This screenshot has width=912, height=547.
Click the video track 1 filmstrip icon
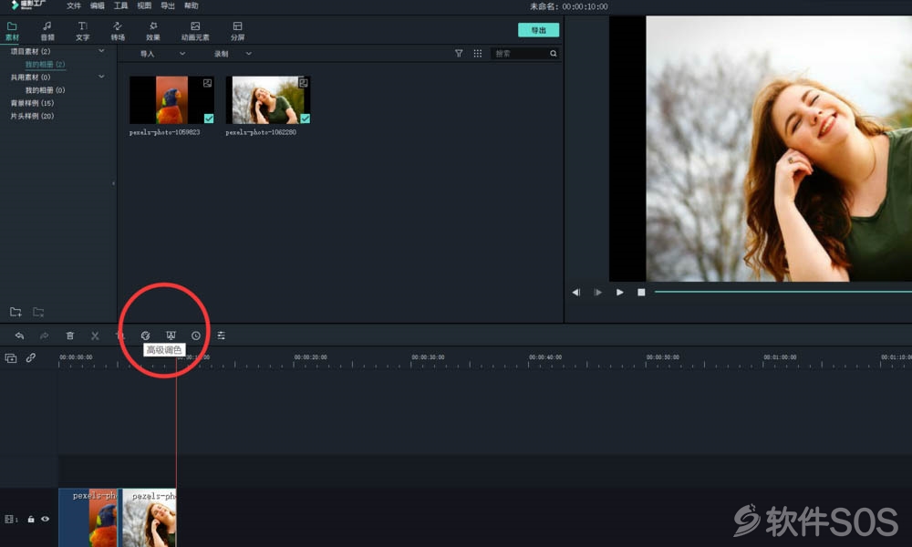[10, 519]
